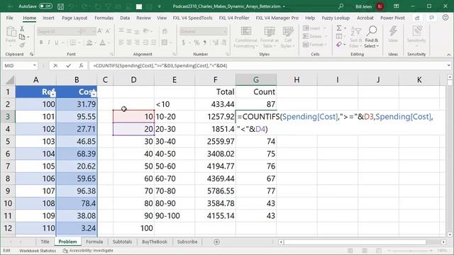Viewport: 454px width, 255px height.
Task: Open Cell Styles gallery
Action: tap(287, 38)
